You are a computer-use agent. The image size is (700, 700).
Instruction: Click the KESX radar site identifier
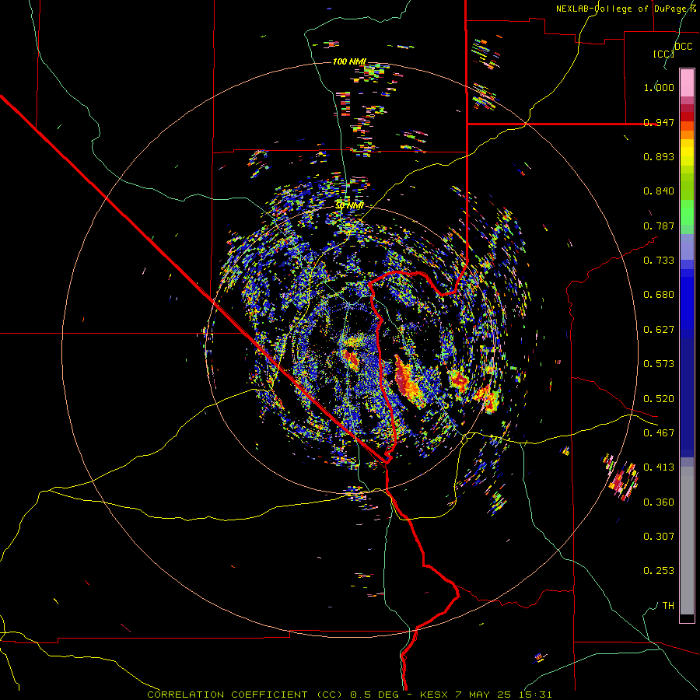tap(434, 695)
